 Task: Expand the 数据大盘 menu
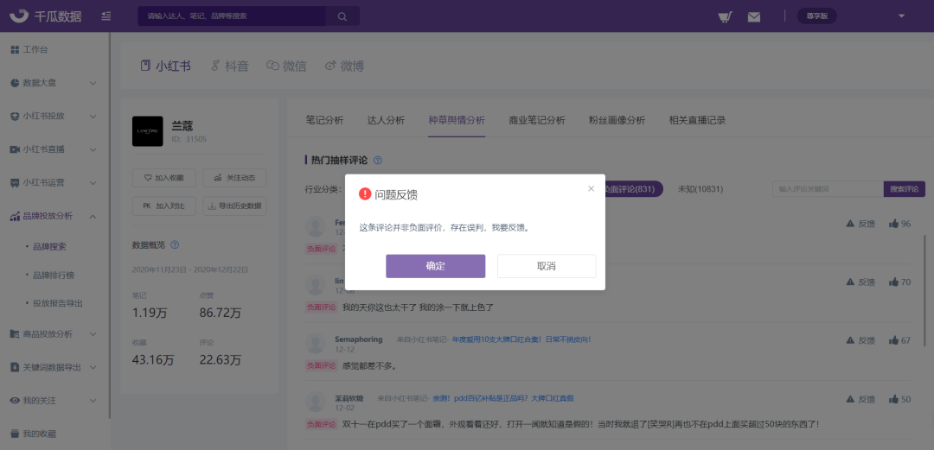54,83
